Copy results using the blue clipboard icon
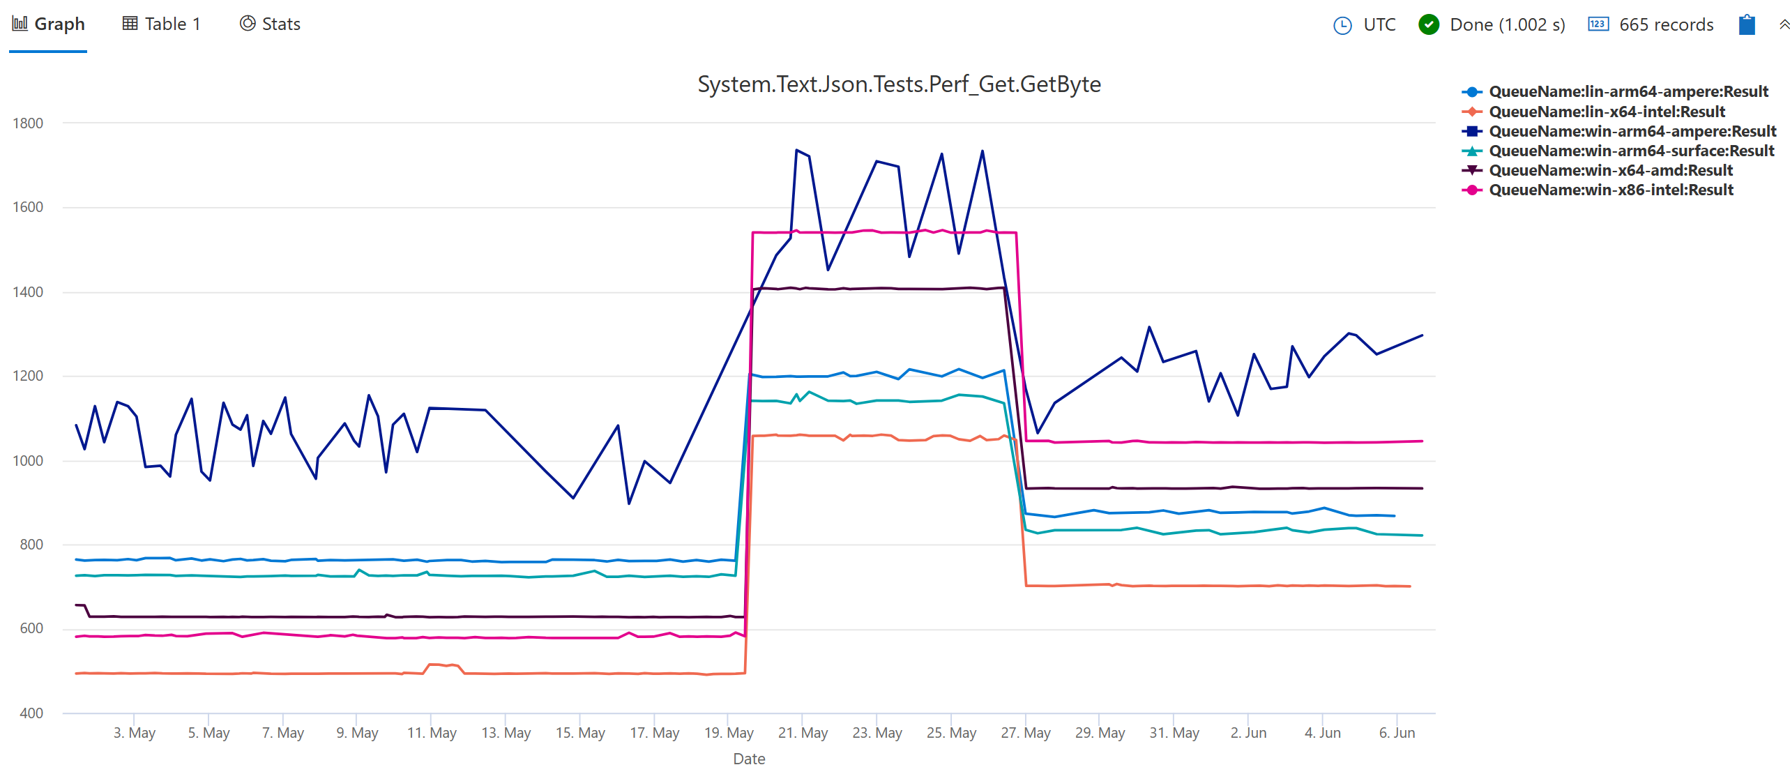The width and height of the screenshot is (1790, 781). pos(1747,24)
